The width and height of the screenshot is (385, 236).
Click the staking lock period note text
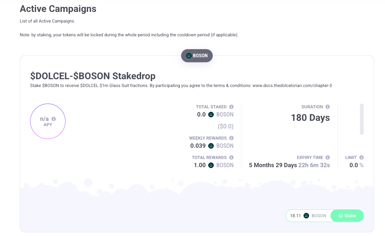tap(129, 35)
